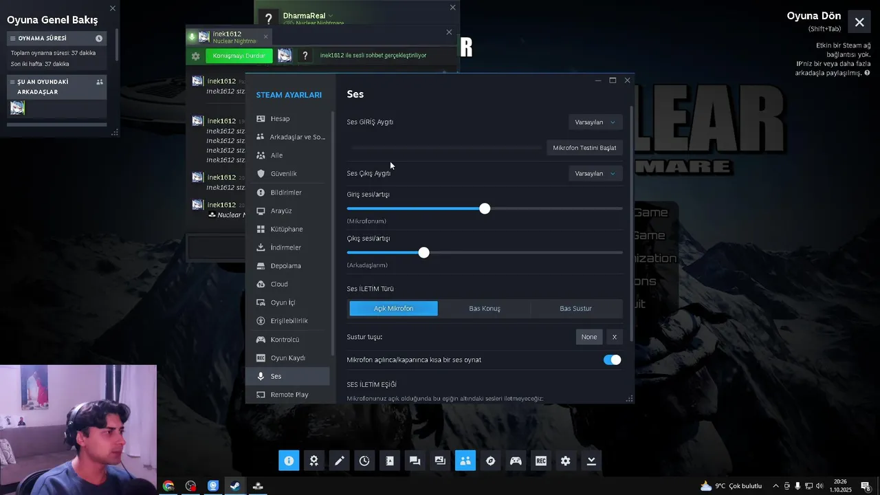Click the inek1612 avatar in voice chat bar

[x=285, y=56]
